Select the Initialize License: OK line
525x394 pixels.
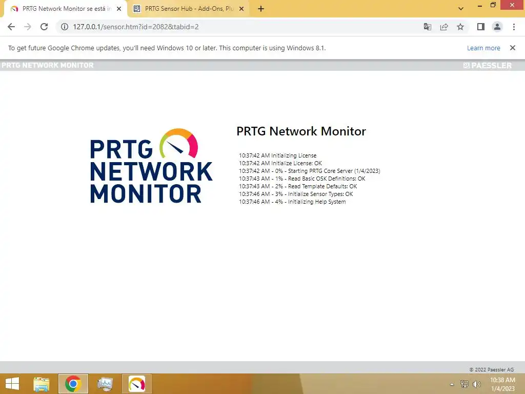tap(280, 163)
